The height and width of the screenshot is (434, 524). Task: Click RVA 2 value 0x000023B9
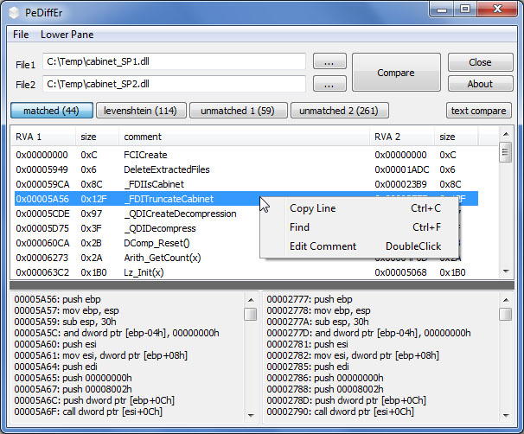[x=401, y=184]
